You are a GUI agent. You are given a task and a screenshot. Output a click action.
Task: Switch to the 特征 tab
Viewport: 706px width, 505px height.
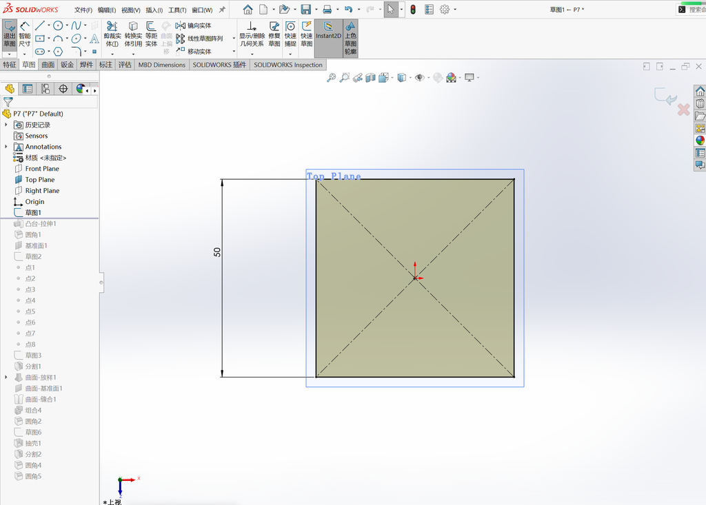point(10,65)
